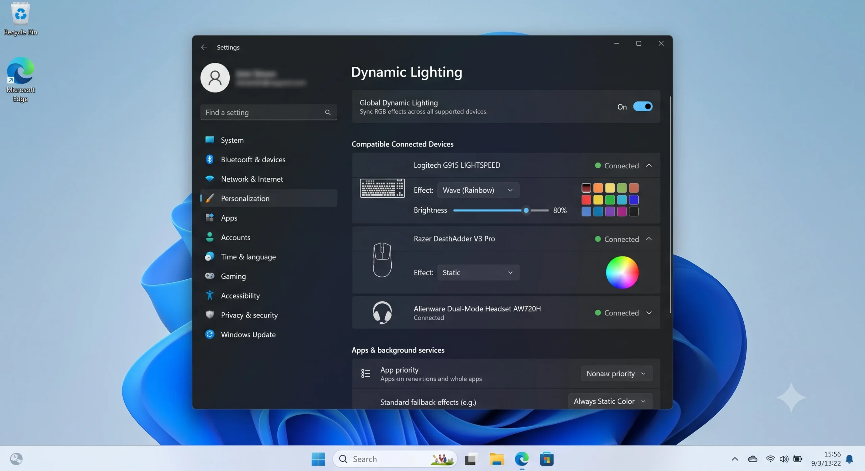Open Microsoft Edge from the taskbar

point(522,459)
